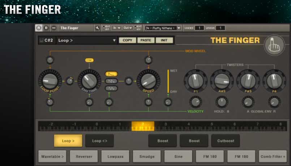
Task: Click the INIT button
Action: tap(164, 40)
